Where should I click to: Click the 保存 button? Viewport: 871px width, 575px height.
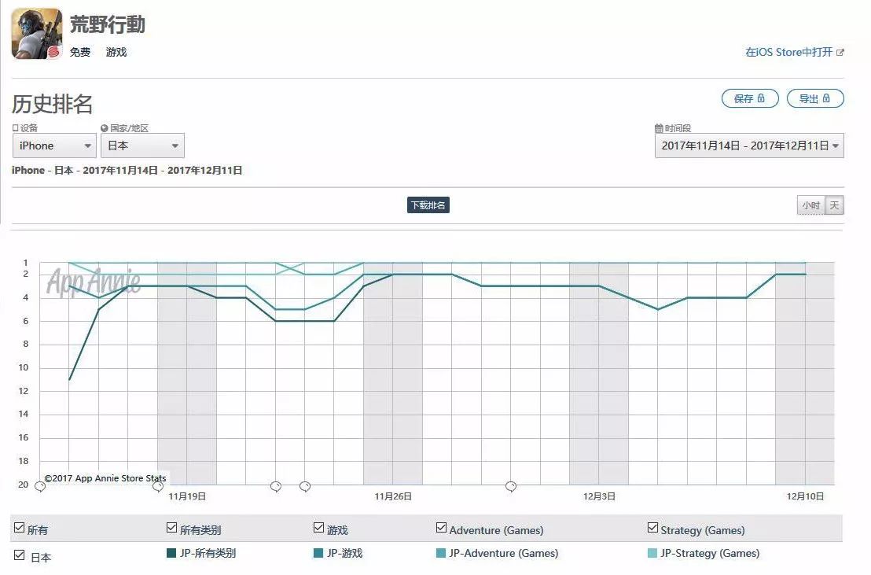(x=750, y=98)
